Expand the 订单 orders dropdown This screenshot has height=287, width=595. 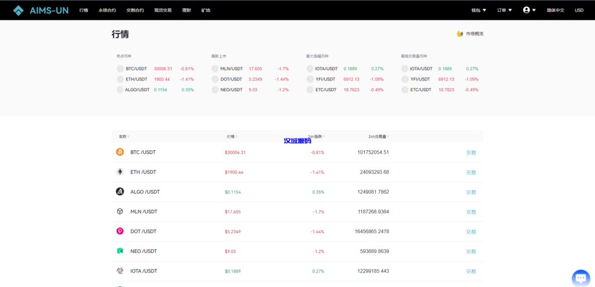coord(505,10)
